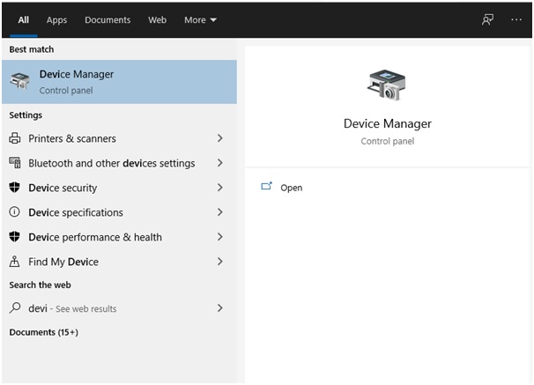Click the Device Manager icon in best match
The width and height of the screenshot is (534, 385).
19,81
